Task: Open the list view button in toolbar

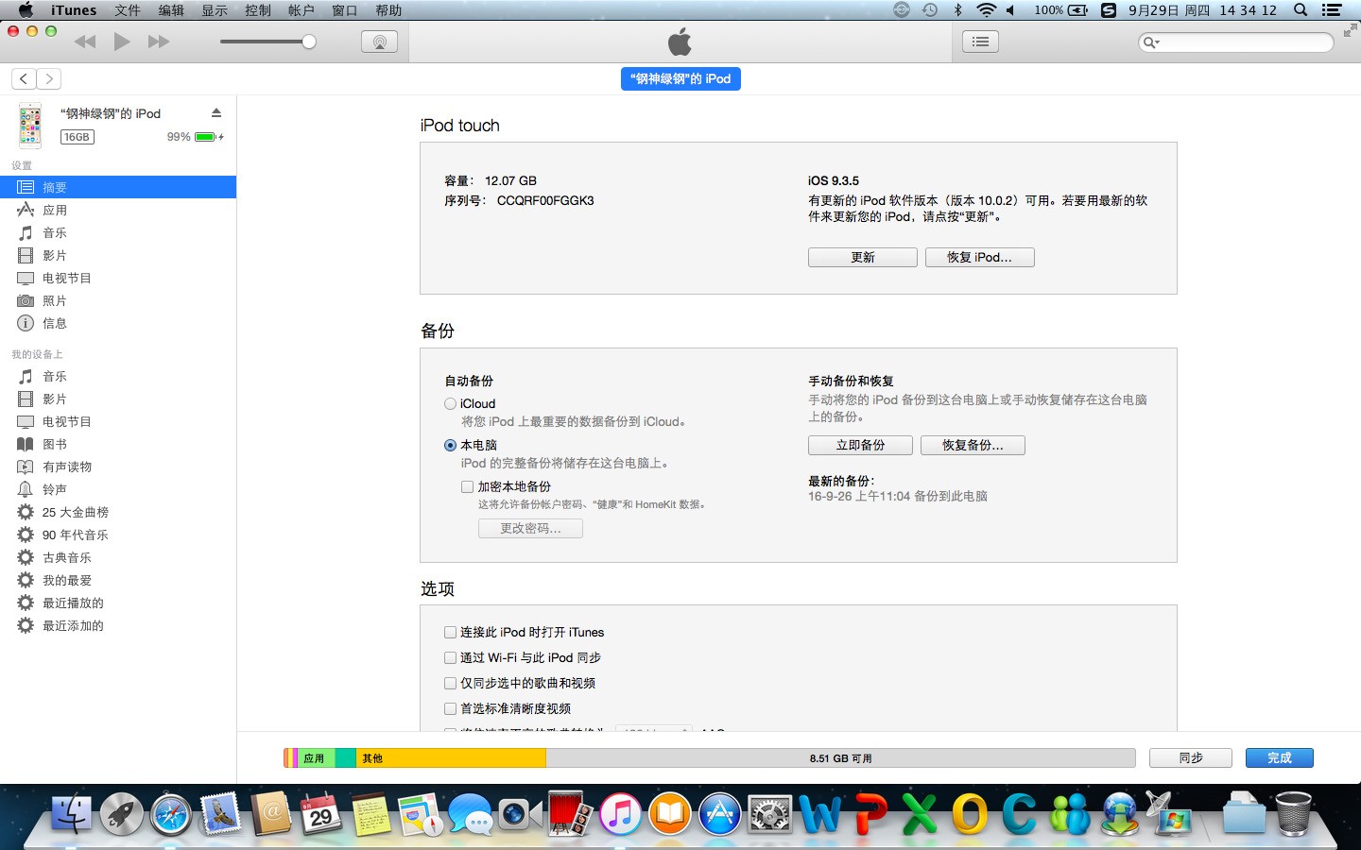Action: pyautogui.click(x=980, y=42)
